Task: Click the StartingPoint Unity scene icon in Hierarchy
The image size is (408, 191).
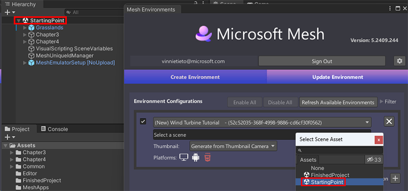Action: coord(25,20)
